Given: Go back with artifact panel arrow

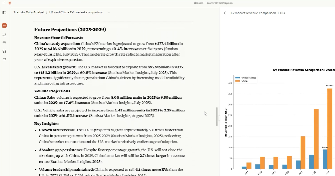Looking at the screenshot, I should [x=225, y=13].
